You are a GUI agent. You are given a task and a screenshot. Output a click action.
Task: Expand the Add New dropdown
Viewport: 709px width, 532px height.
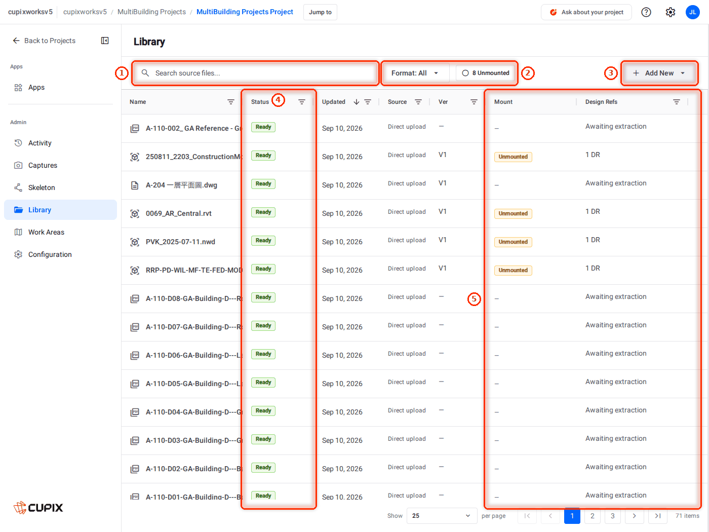[659, 73]
